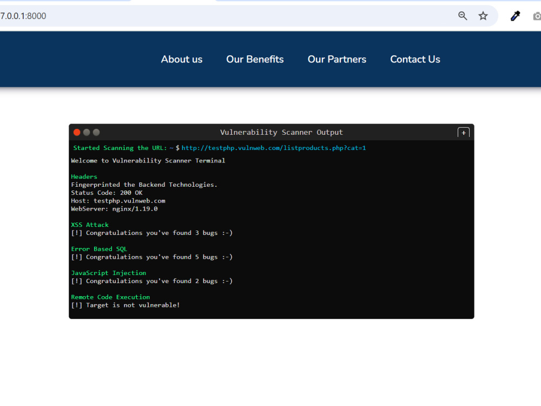Image resolution: width=541 pixels, height=406 pixels.
Task: Click the 'found 3 bugs' result line
Action: [152, 233]
